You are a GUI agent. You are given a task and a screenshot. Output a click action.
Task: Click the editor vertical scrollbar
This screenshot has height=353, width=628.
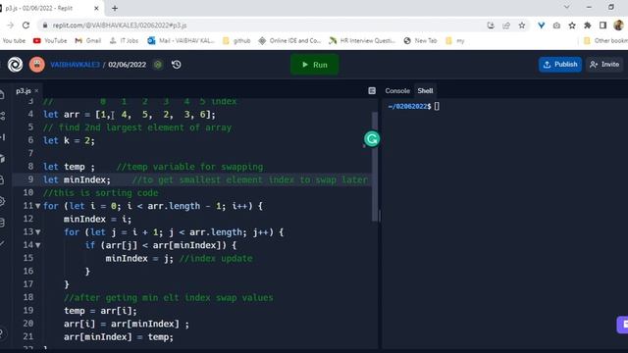click(375, 166)
